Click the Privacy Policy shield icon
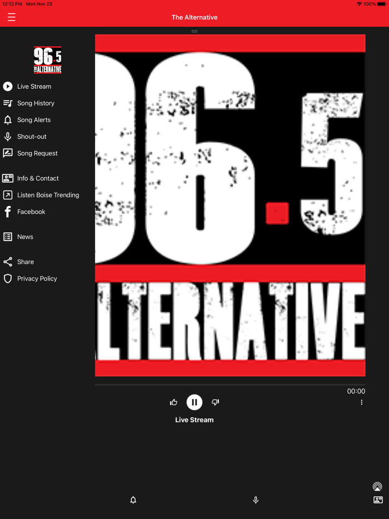This screenshot has width=389, height=519. pyautogui.click(x=8, y=278)
